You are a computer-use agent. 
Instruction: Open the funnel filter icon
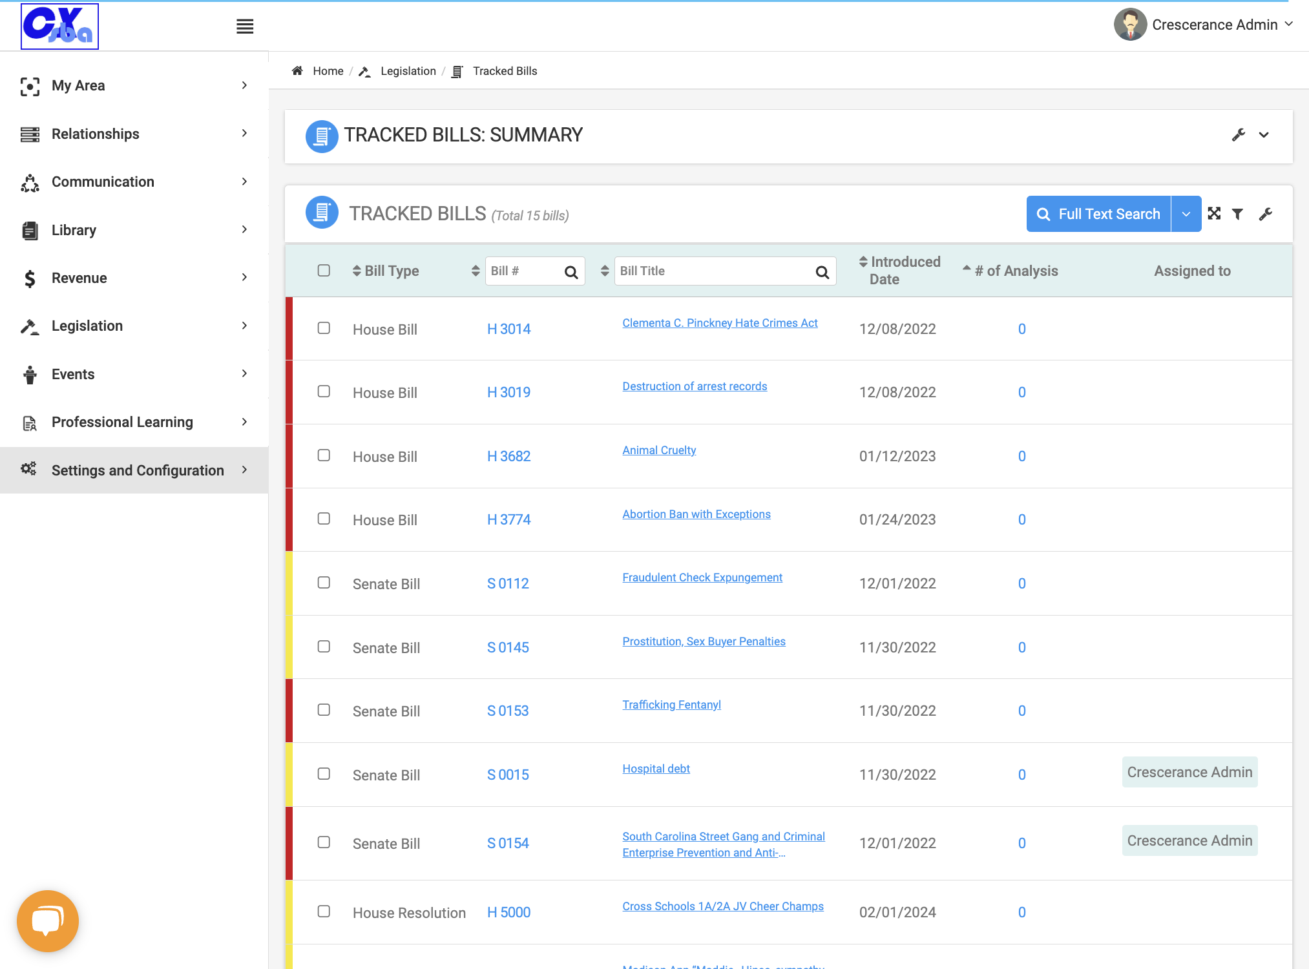pyautogui.click(x=1238, y=214)
